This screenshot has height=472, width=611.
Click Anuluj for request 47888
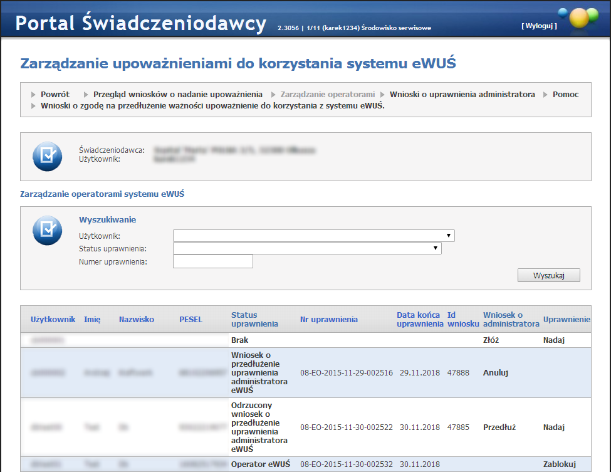point(495,372)
